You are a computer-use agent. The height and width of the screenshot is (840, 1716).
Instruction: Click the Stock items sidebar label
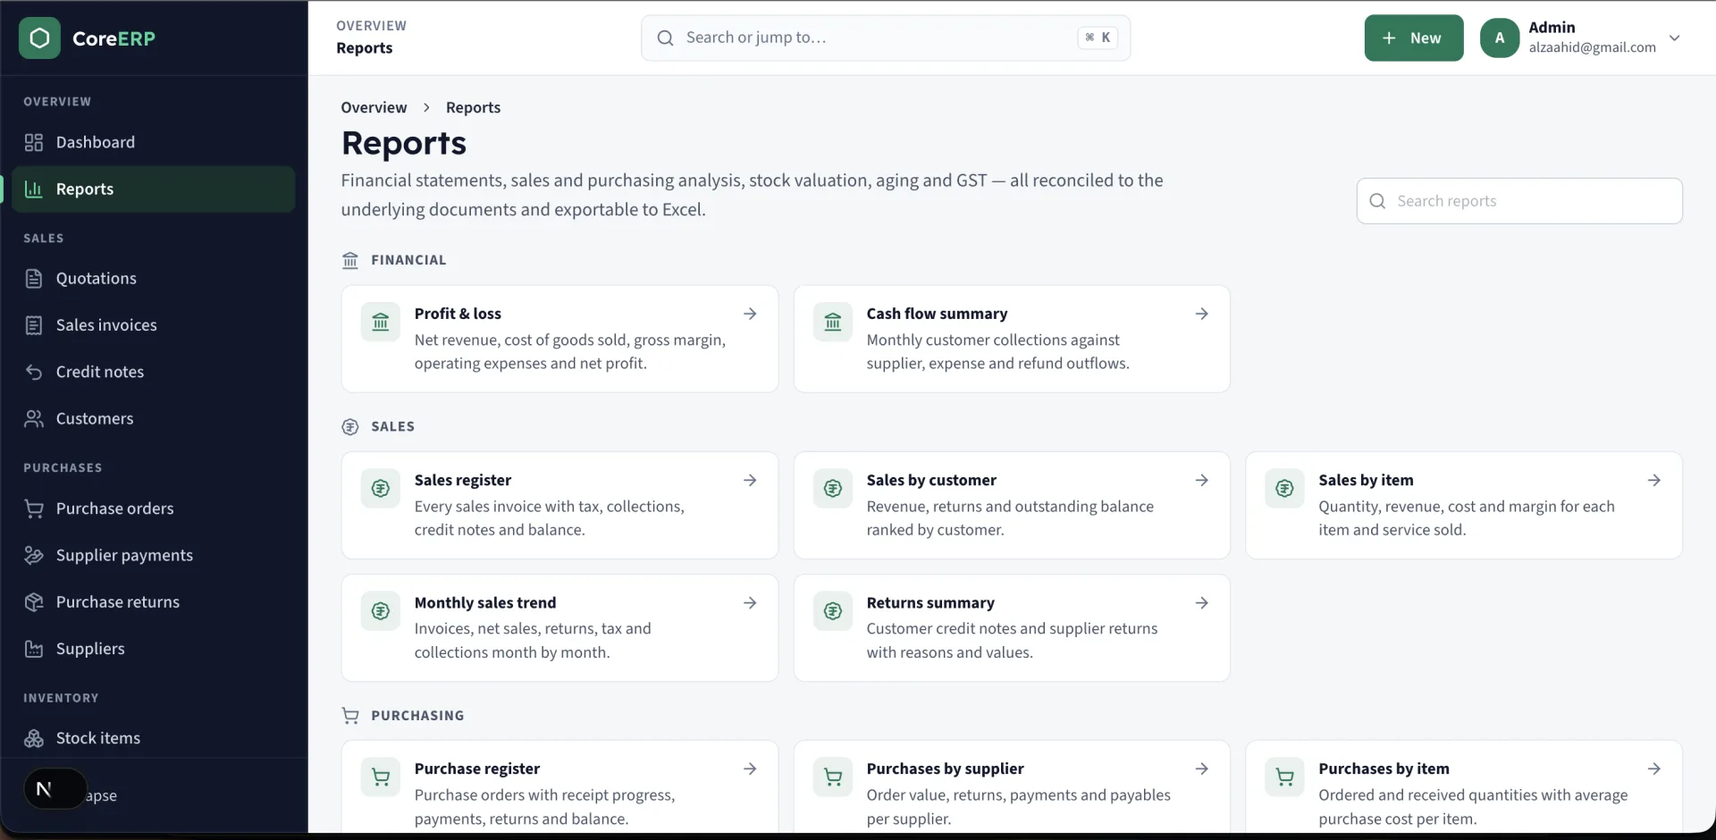[x=98, y=738]
